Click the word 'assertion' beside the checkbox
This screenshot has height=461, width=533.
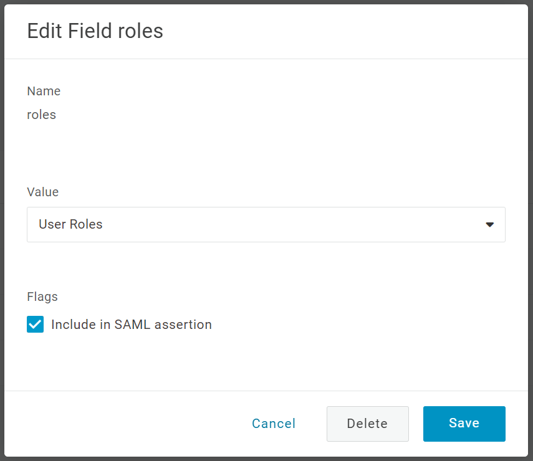coord(183,325)
